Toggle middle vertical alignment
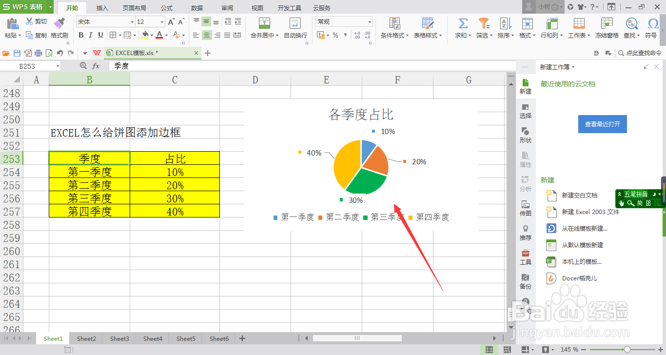Image resolution: width=666 pixels, height=355 pixels. point(206,21)
